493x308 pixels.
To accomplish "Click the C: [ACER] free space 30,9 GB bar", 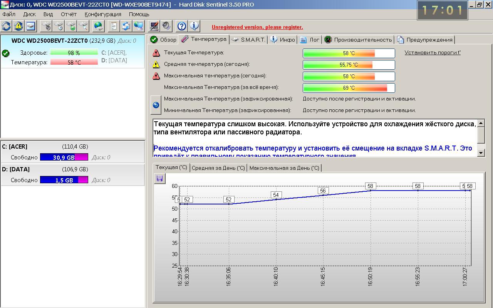I will pyautogui.click(x=64, y=157).
